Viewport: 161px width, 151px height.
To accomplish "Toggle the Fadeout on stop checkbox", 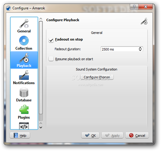I will pos(51,40).
